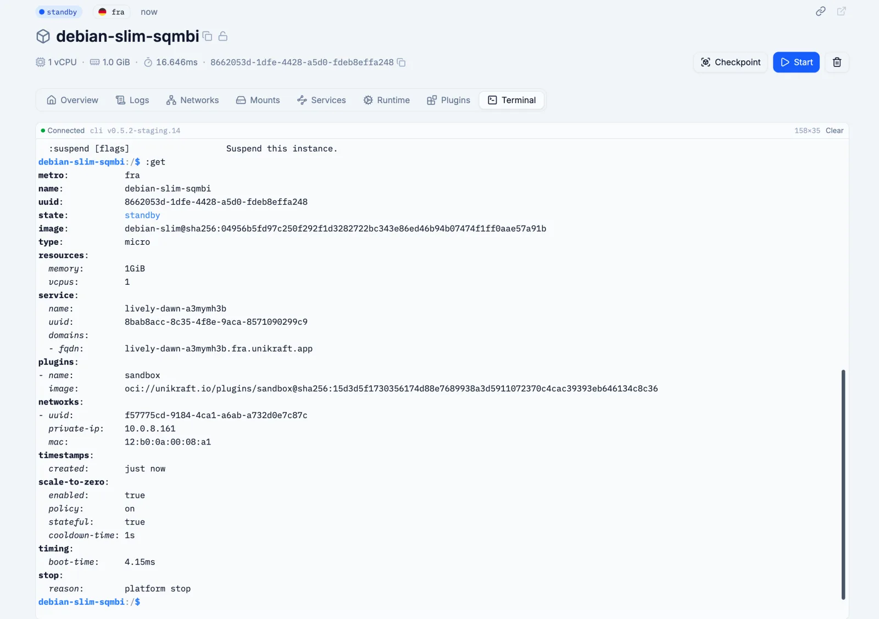Click the network uuid f57775cd-9184-4ca1-a6ab-a732d0e7c87c

click(216, 415)
